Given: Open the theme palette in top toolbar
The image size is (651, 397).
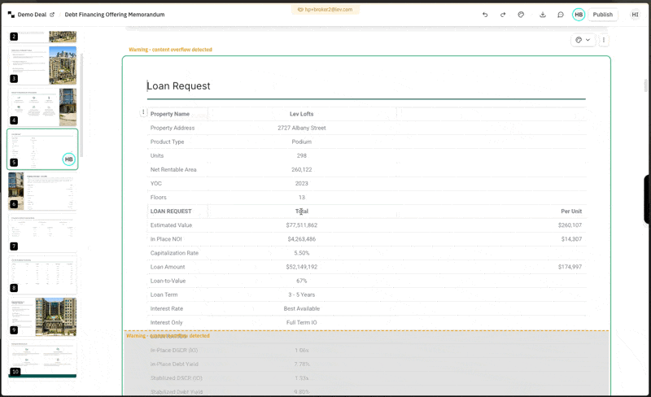Looking at the screenshot, I should [521, 15].
